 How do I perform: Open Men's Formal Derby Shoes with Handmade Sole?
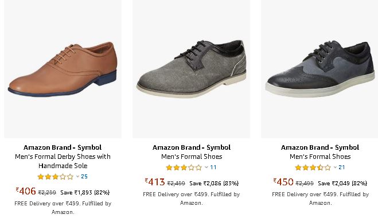(63, 161)
